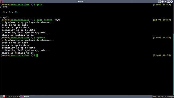
Task: Click 'community is up to date' under sudo pacman
Action: pos(18,30)
